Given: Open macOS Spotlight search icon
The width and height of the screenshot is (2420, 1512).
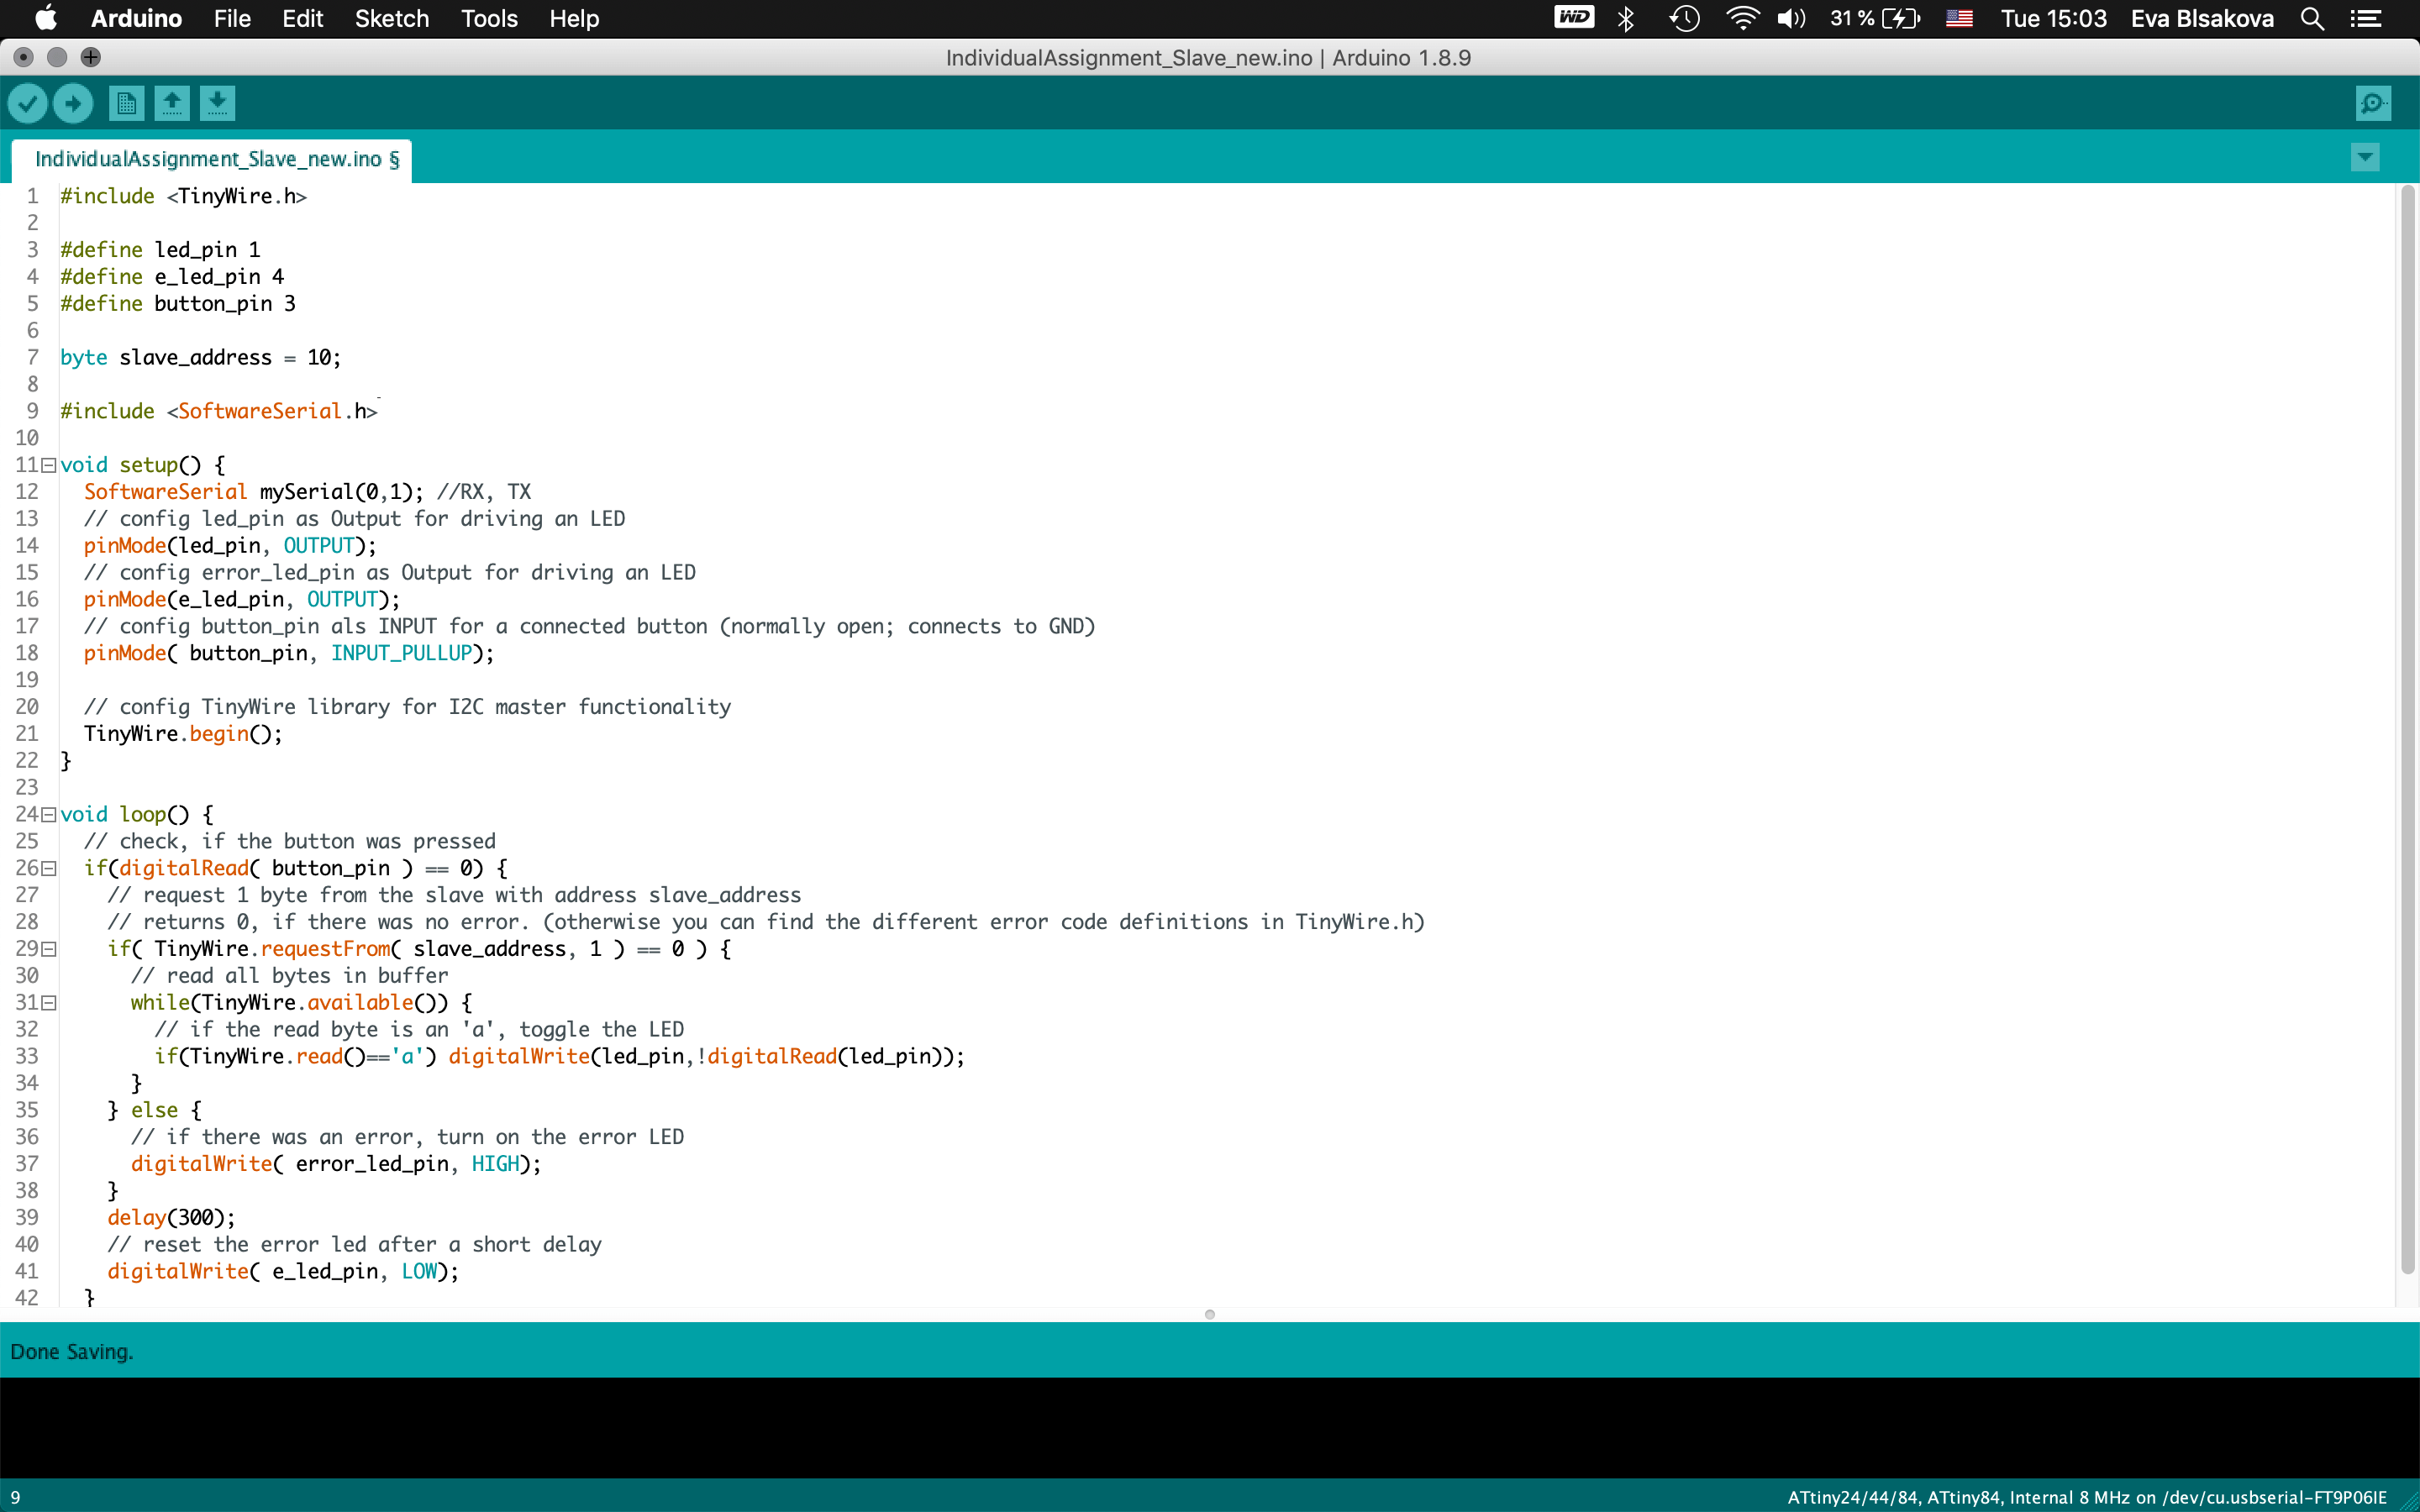Looking at the screenshot, I should (2312, 19).
